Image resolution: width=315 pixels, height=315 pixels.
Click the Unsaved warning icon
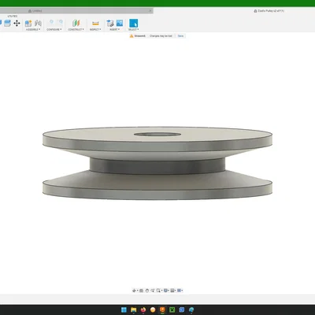coord(132,36)
